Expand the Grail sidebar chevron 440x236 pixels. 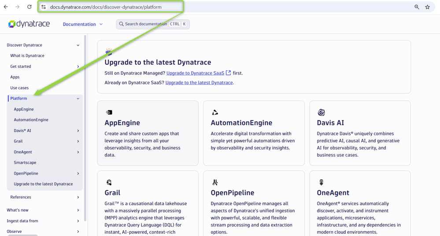78,141
